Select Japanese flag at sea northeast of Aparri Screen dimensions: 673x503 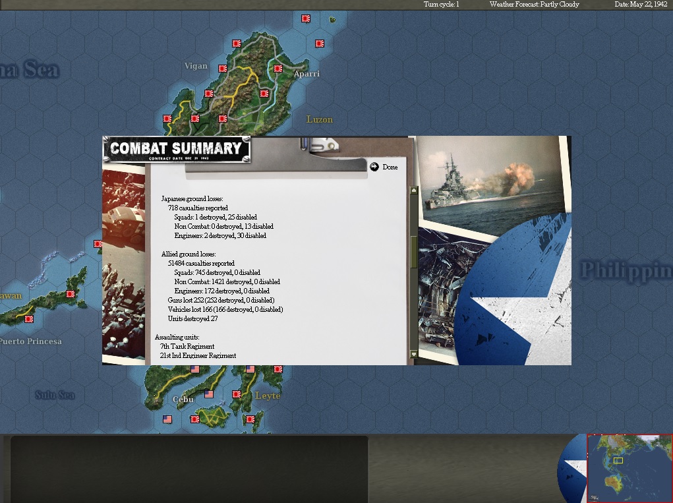click(x=319, y=44)
